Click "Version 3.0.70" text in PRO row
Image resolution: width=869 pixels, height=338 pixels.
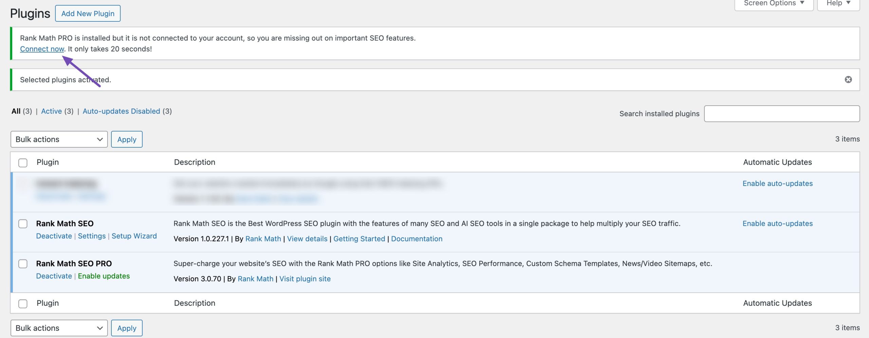point(197,279)
